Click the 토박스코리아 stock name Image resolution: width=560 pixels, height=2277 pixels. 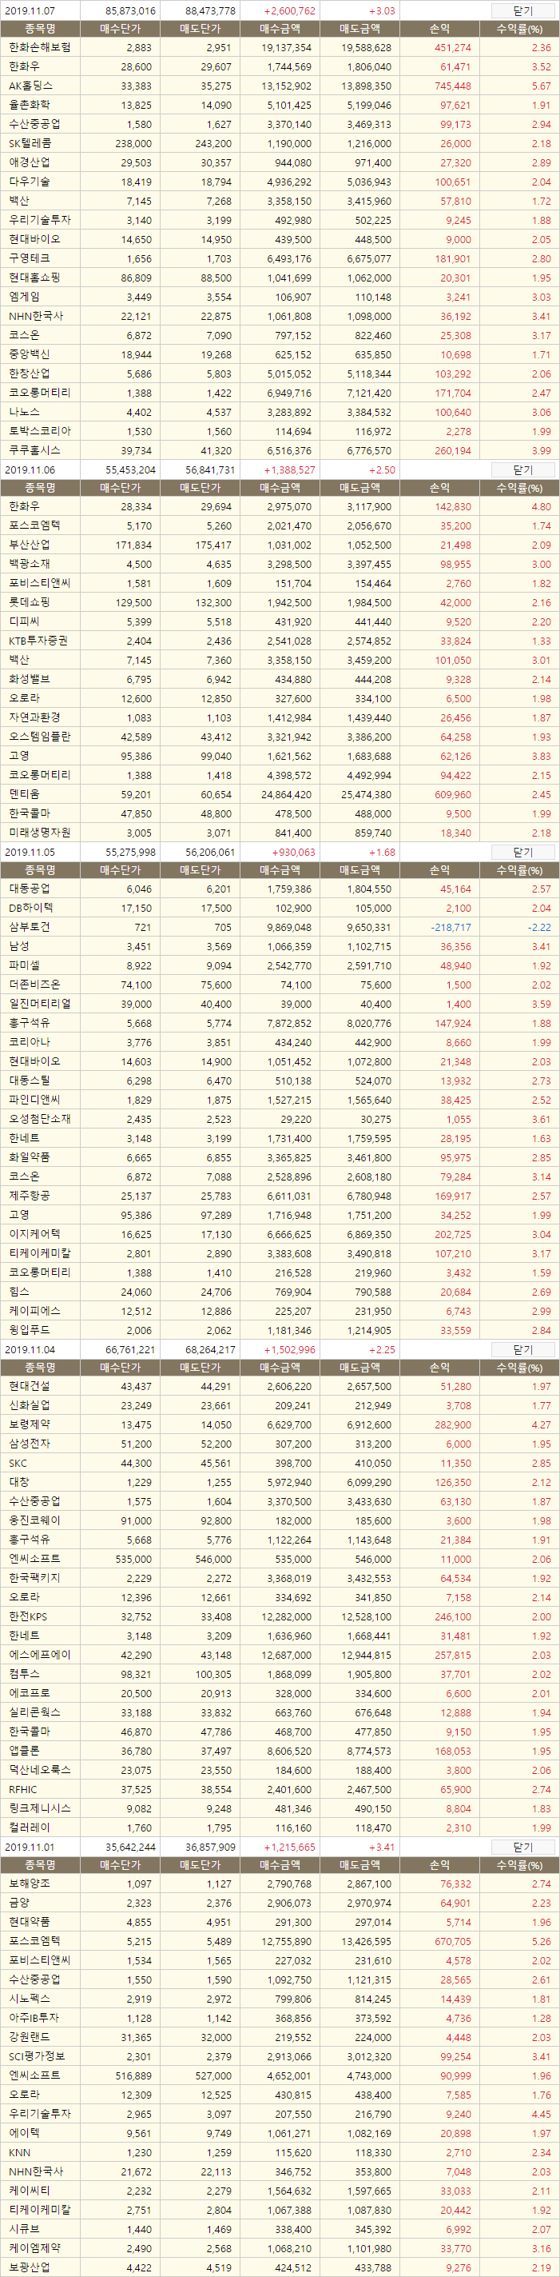point(40,430)
